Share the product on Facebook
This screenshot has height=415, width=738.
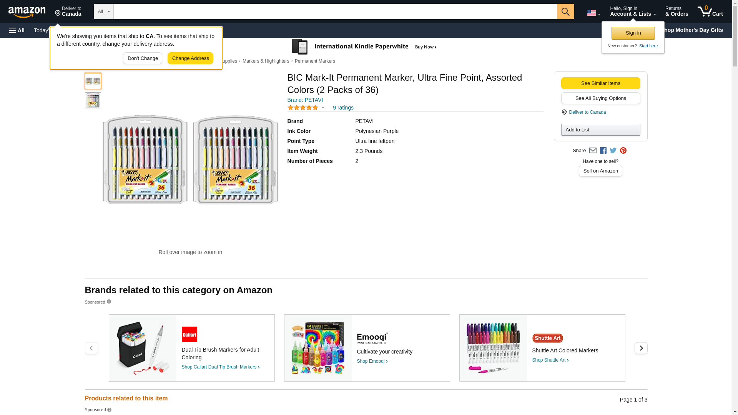[x=603, y=151]
